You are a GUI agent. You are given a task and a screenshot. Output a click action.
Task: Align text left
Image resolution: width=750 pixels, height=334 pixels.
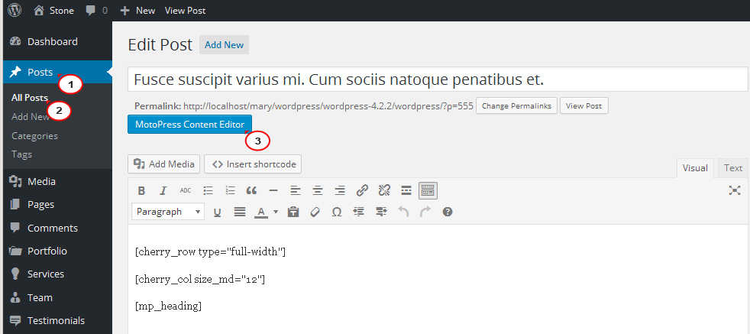296,191
